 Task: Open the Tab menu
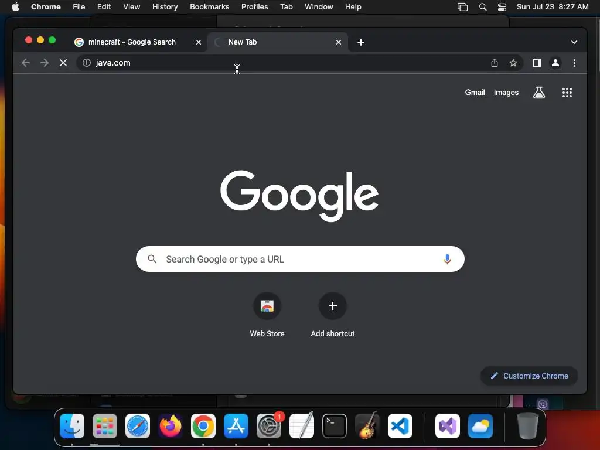pos(286,7)
